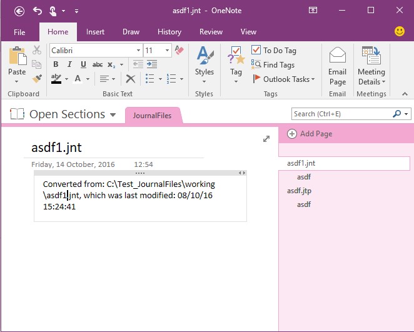Collapse the ribbon with the arrow
Viewport: 414px width, 332px height.
(x=405, y=94)
